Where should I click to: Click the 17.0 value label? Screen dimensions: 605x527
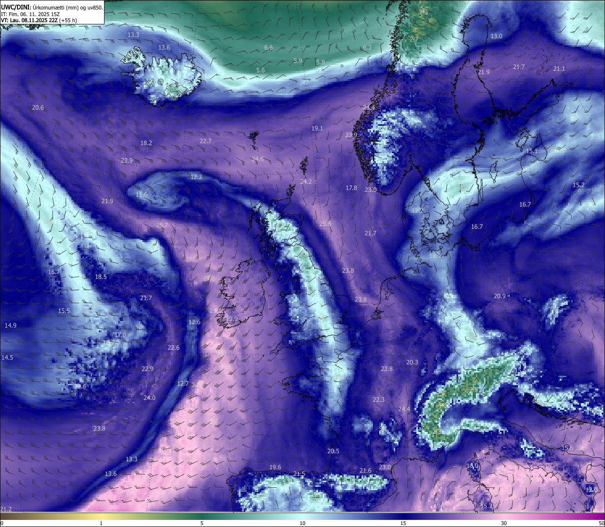(x=120, y=335)
